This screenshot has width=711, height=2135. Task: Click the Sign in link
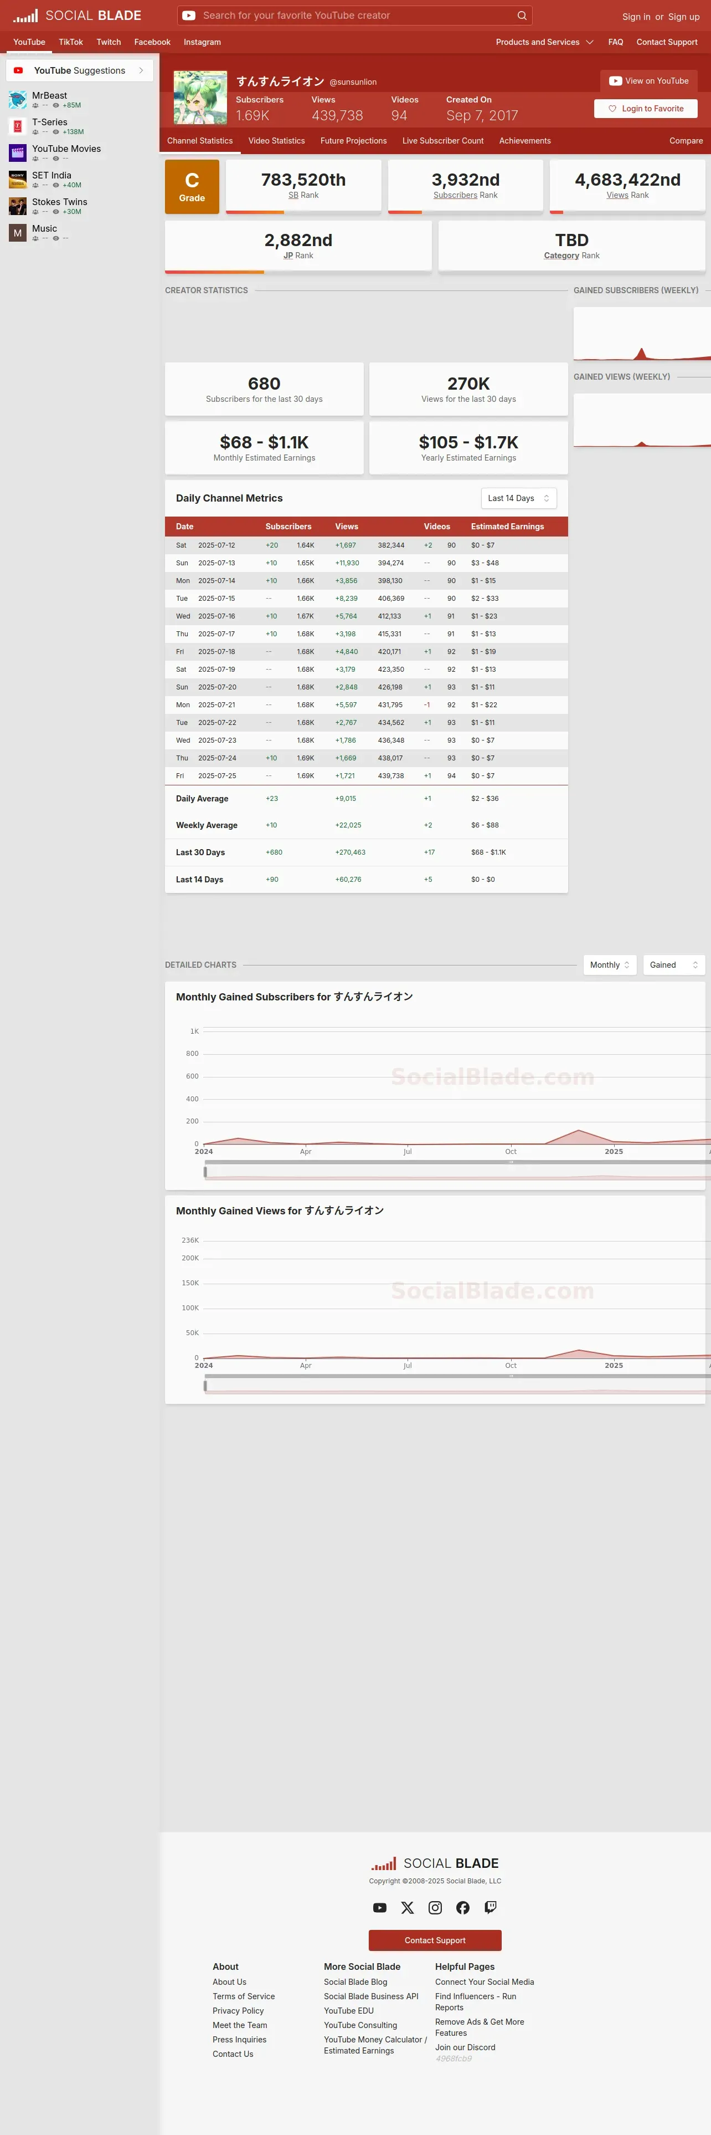click(636, 17)
